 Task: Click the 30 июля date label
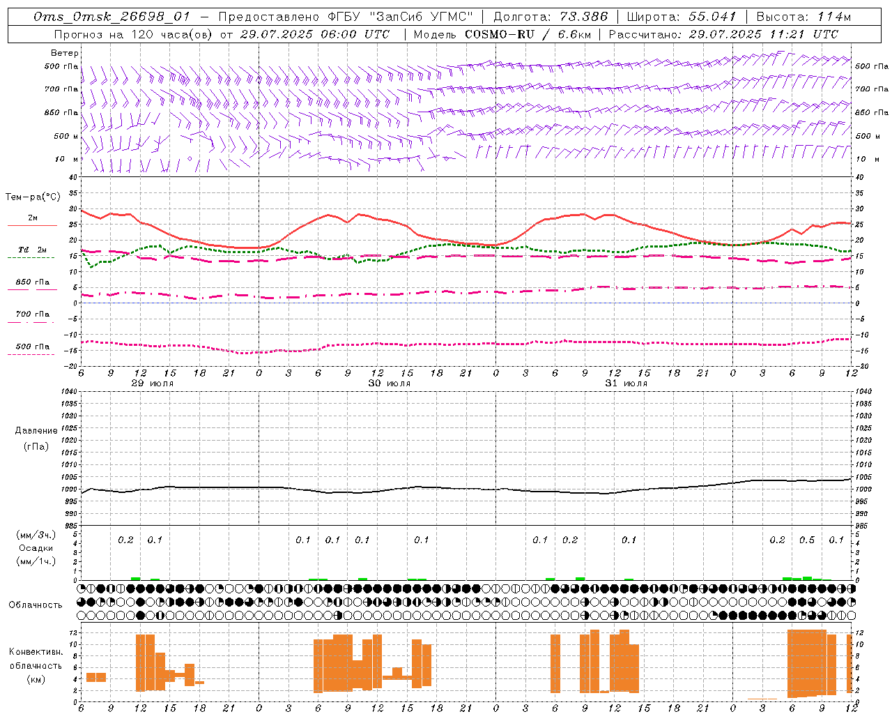[390, 383]
